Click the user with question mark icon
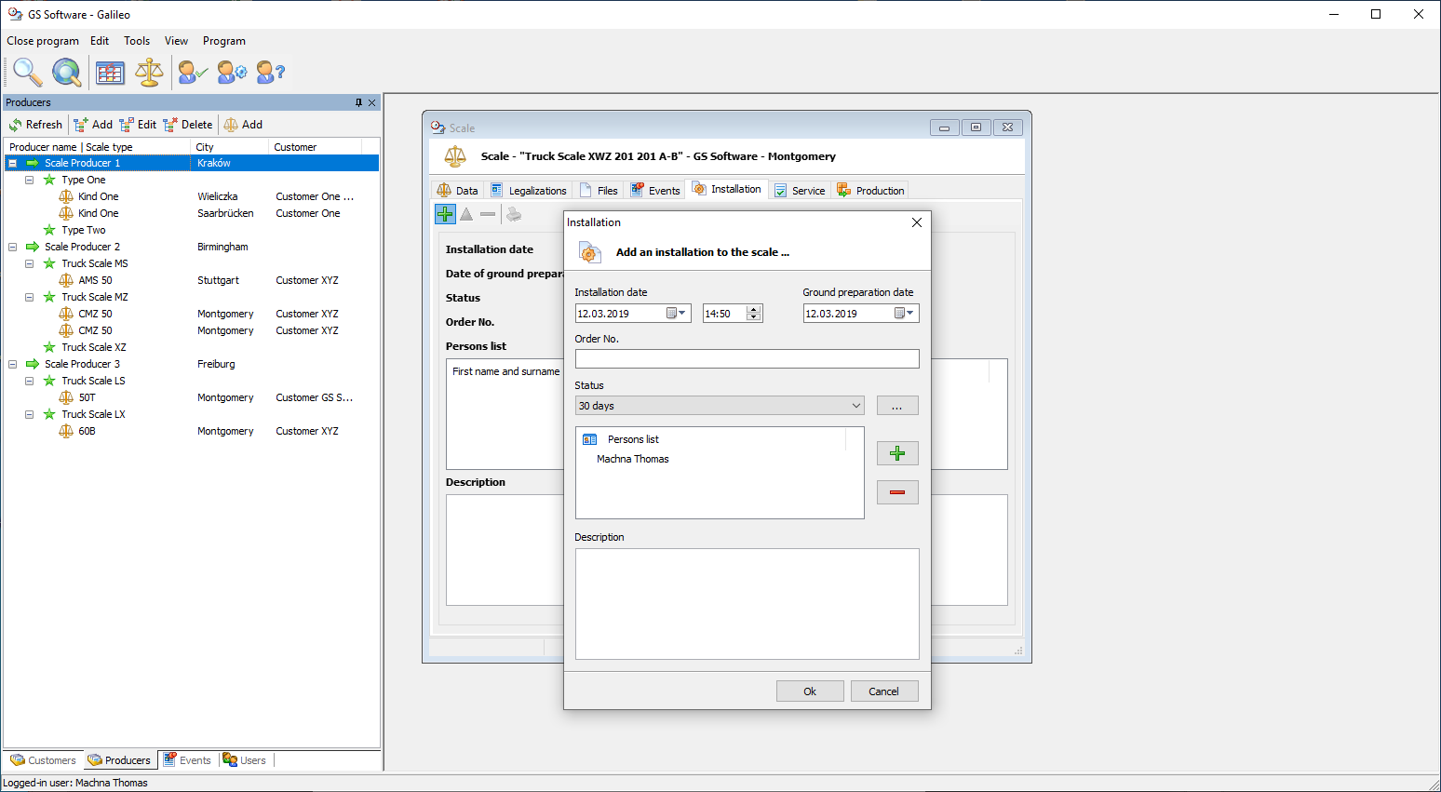The height and width of the screenshot is (792, 1441). pyautogui.click(x=270, y=72)
